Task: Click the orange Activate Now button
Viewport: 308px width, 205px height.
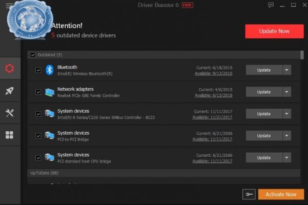Action: click(x=281, y=194)
